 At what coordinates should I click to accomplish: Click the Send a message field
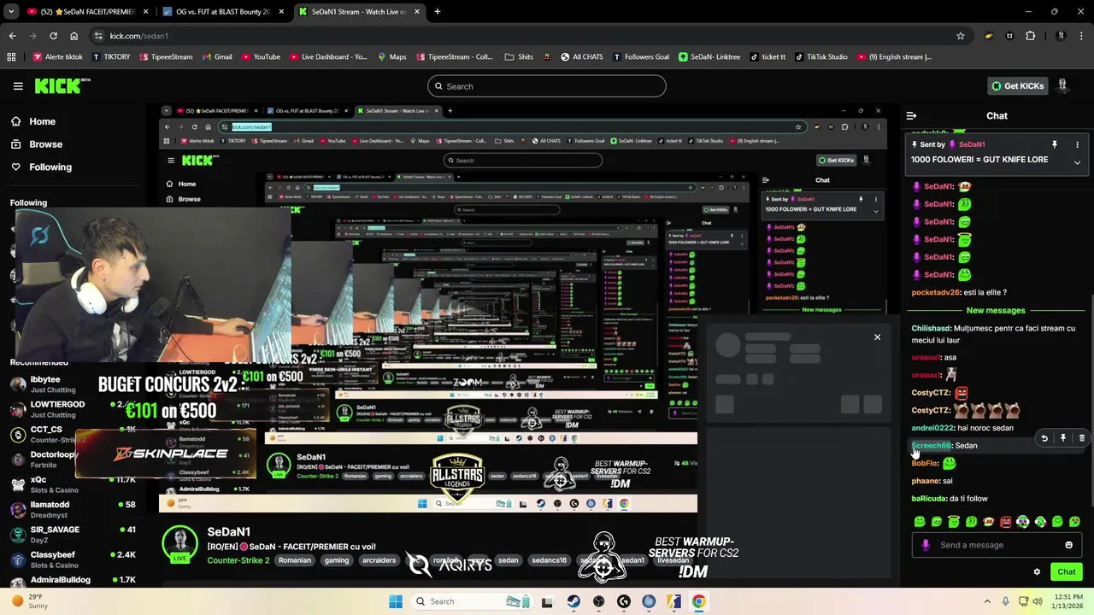(997, 545)
